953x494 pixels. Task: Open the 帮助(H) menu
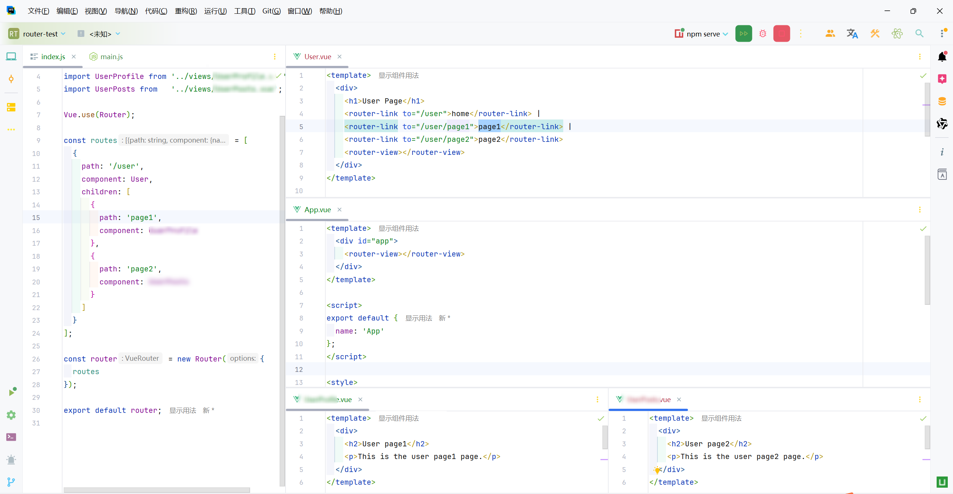click(x=331, y=11)
